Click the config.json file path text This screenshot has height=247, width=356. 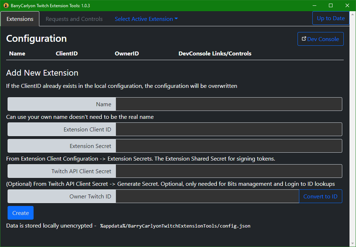[175, 226]
